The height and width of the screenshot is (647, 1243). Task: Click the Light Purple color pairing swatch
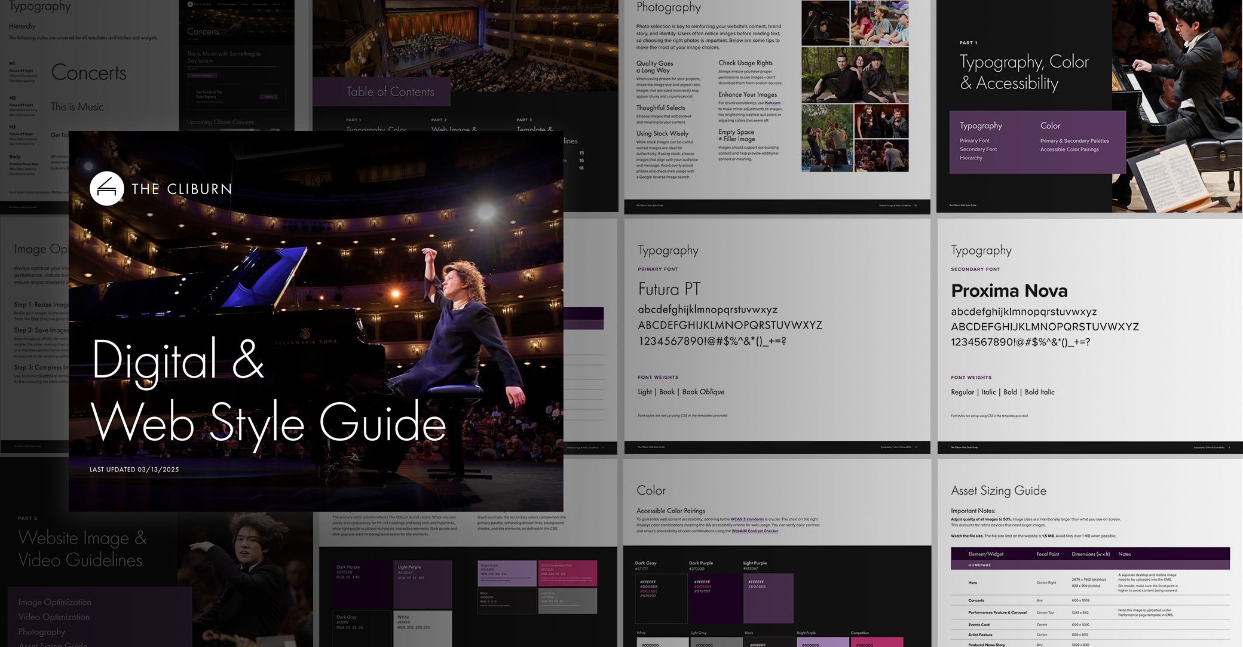768,598
